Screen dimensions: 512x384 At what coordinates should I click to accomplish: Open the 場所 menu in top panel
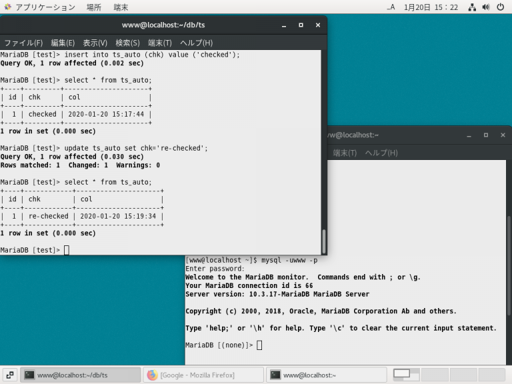[94, 7]
